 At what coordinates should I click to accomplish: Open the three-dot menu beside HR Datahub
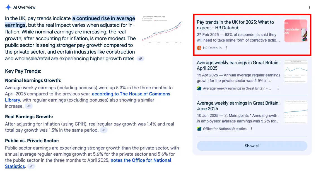[x=226, y=48]
